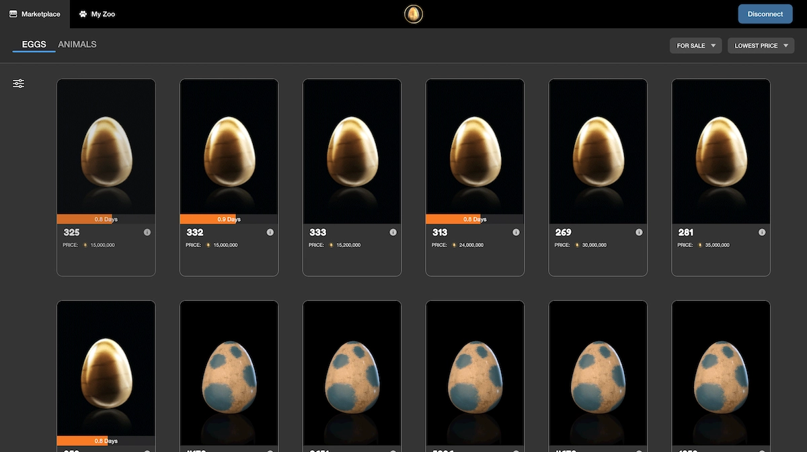Open the filter sliders panel icon
Viewport: 807px width, 452px height.
(19, 83)
